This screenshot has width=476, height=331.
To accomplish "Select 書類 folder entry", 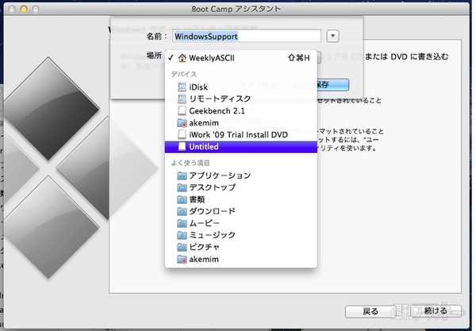I will (241, 199).
